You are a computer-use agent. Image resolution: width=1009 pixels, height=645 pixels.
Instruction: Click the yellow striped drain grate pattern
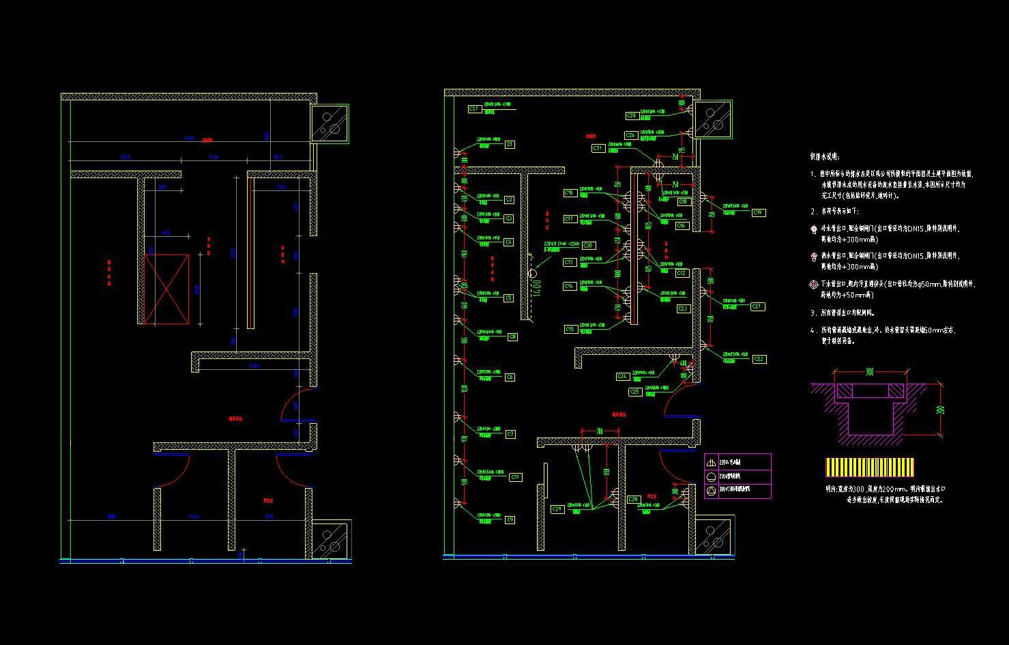pos(870,467)
